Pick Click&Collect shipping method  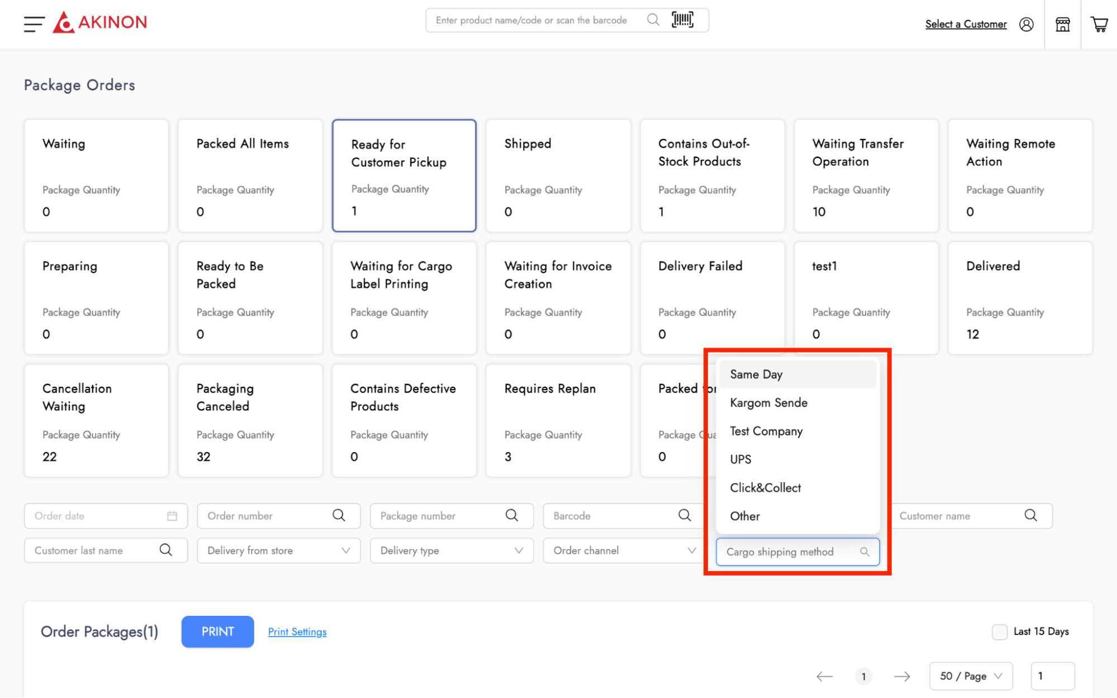pyautogui.click(x=765, y=488)
